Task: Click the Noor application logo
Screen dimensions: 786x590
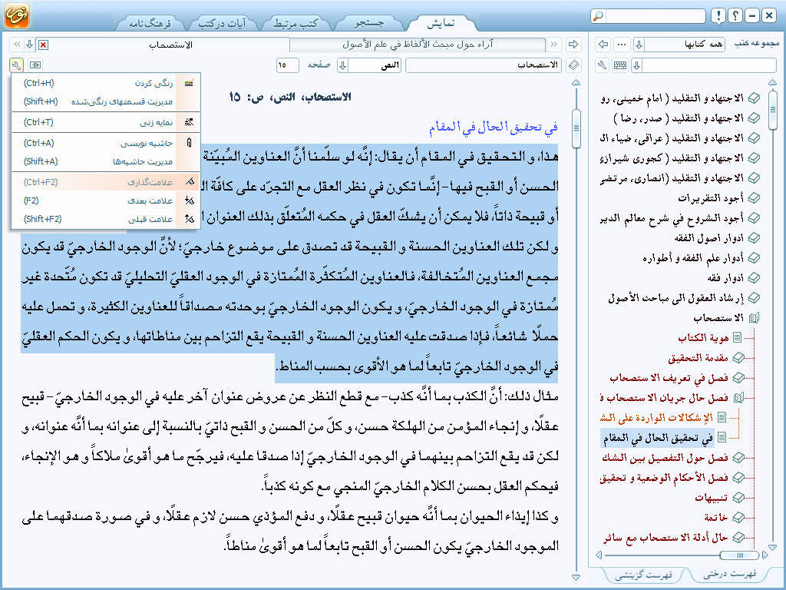Action: (17, 15)
